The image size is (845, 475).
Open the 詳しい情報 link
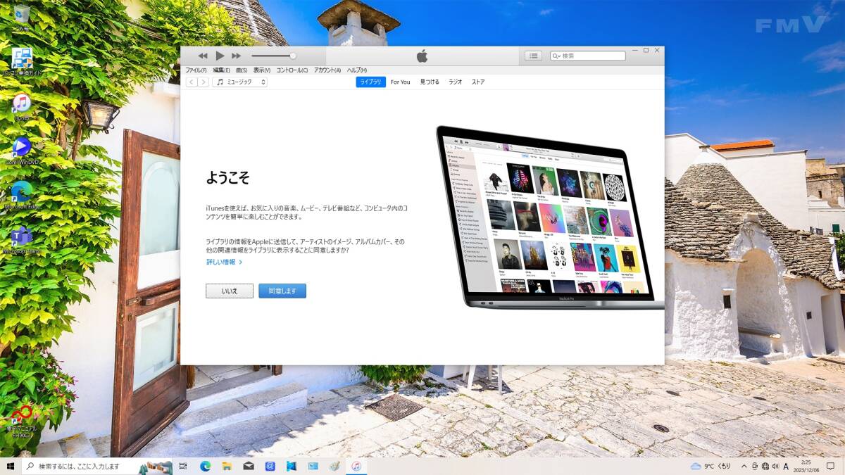click(x=224, y=262)
